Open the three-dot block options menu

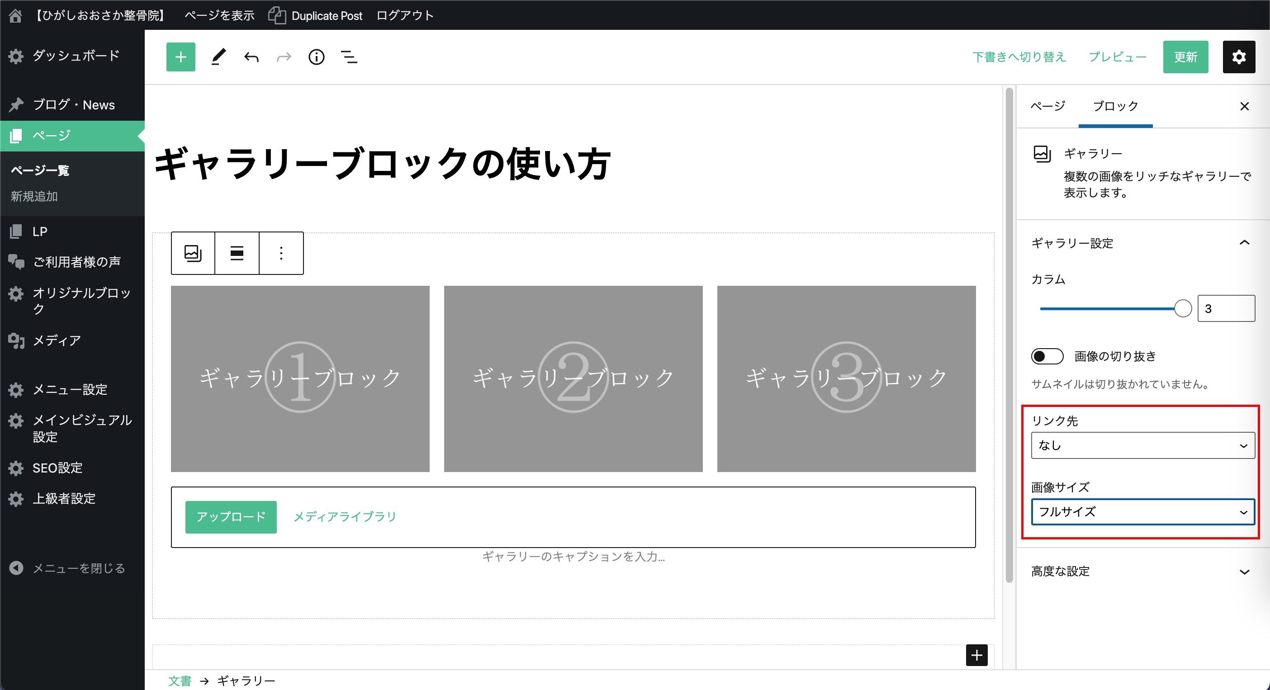coord(281,253)
